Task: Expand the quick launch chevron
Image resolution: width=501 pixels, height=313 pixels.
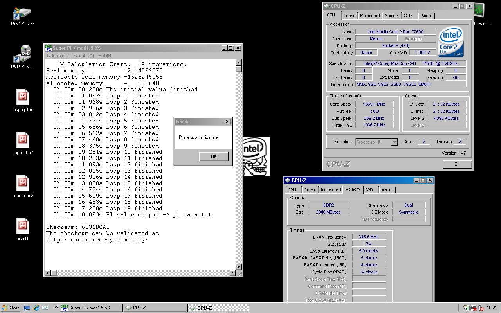Action: click(x=56, y=308)
